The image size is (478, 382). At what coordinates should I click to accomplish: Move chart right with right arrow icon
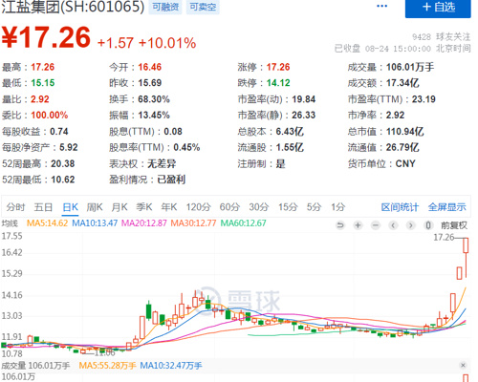click(411, 225)
